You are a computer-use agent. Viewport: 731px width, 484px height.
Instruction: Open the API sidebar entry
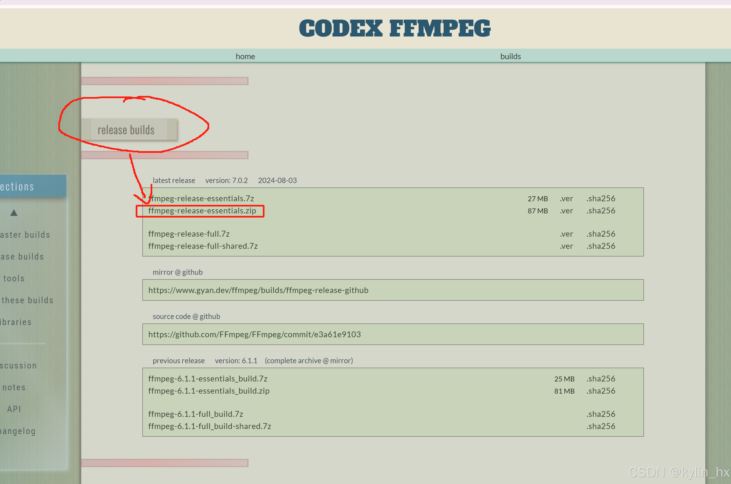[14, 409]
